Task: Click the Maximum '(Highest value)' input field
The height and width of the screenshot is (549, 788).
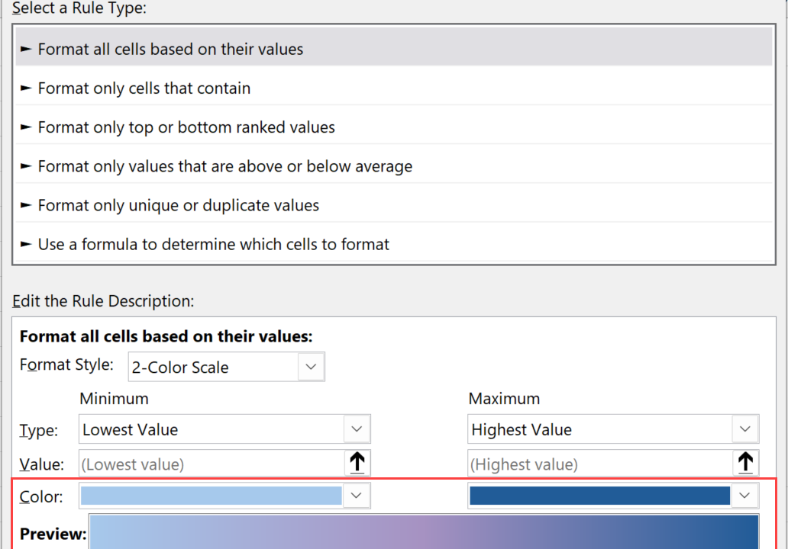Action: click(x=599, y=464)
